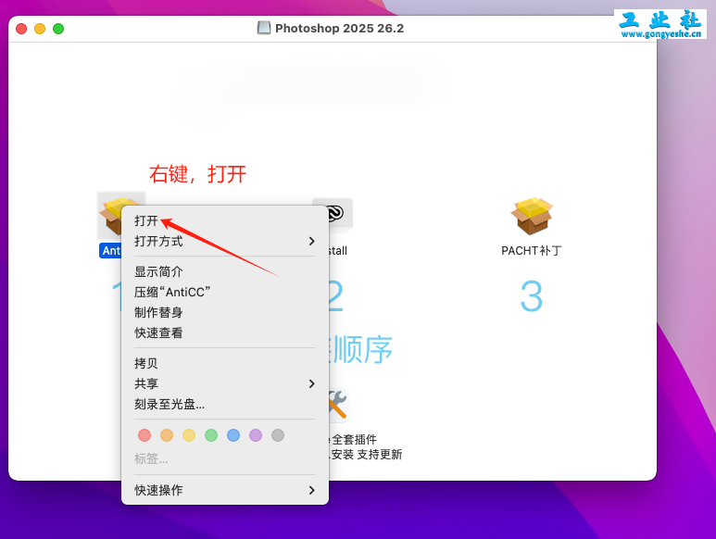Apply the blue tag color
The width and height of the screenshot is (716, 539).
click(x=233, y=435)
